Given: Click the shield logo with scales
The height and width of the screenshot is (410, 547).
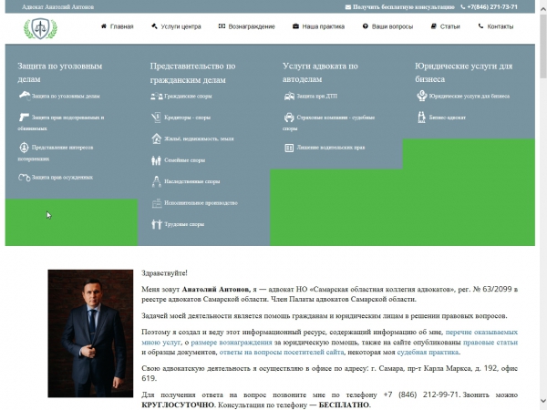Looking at the screenshot, I should pyautogui.click(x=40, y=29).
